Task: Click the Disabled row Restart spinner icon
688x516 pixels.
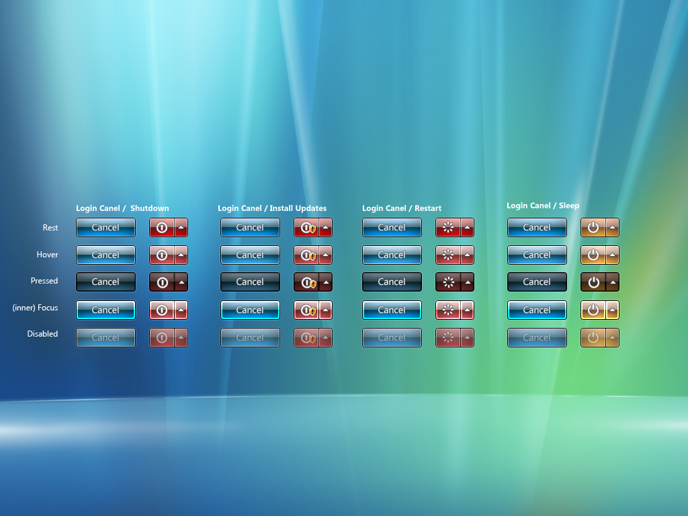Action: pyautogui.click(x=448, y=338)
